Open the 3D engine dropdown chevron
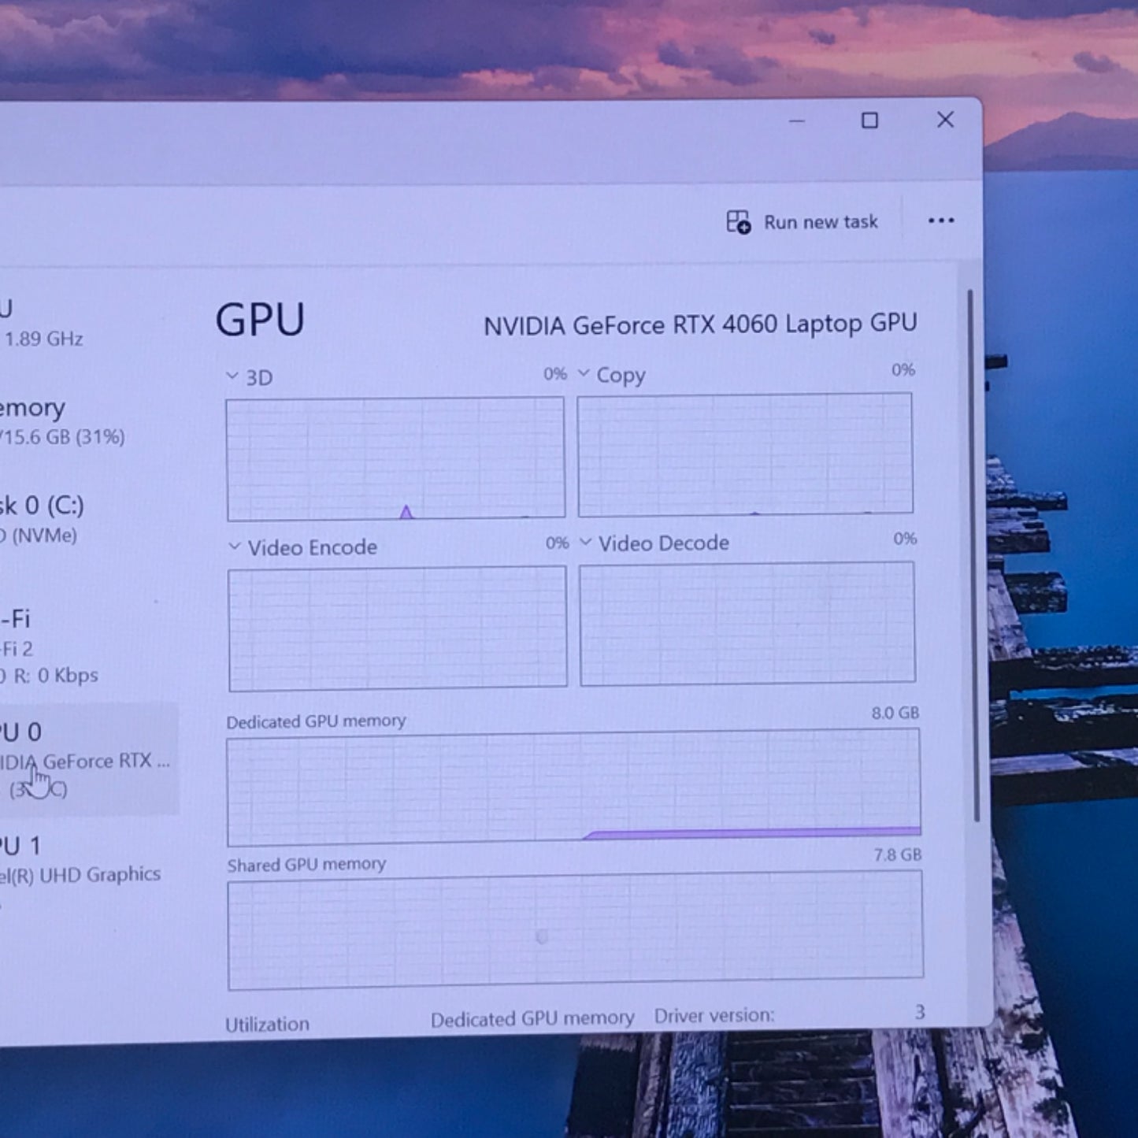The height and width of the screenshot is (1138, 1138). click(x=232, y=376)
